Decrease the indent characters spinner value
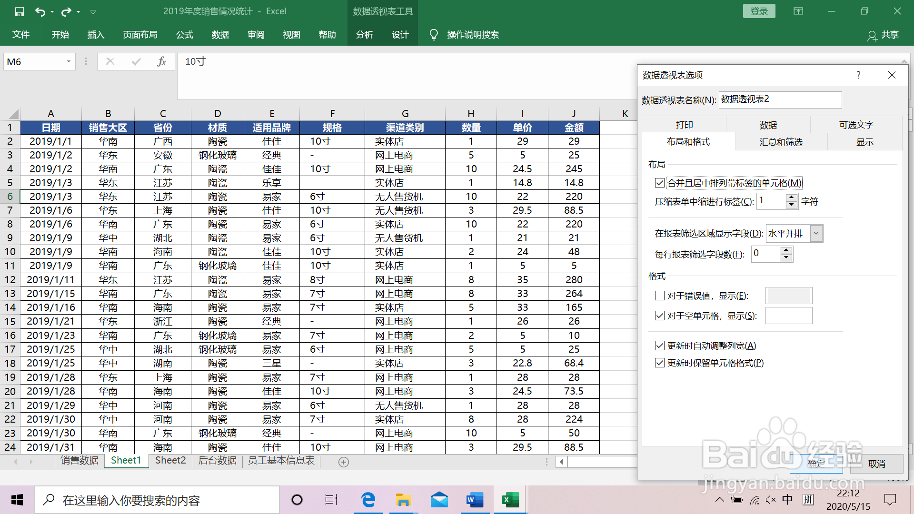This screenshot has width=914, height=514. pos(791,205)
